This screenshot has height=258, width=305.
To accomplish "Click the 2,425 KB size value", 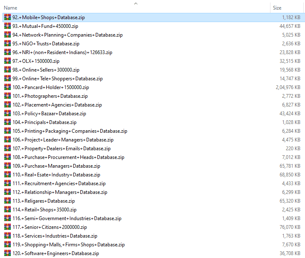I will click(291, 210).
